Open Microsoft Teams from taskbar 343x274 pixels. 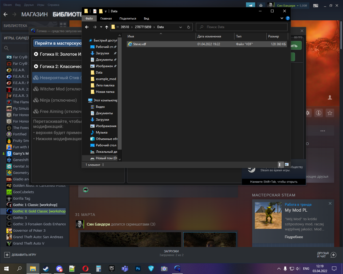click(125, 268)
